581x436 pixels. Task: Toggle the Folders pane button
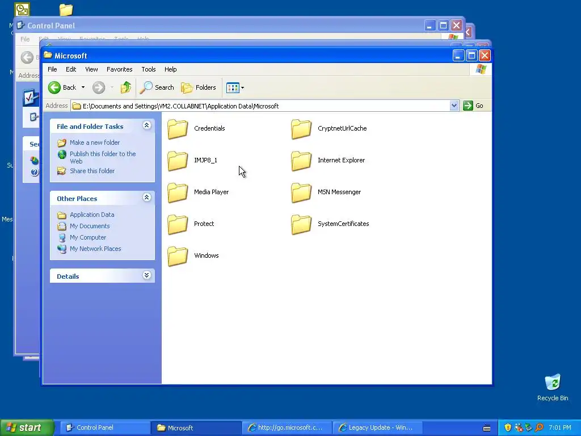pos(198,87)
